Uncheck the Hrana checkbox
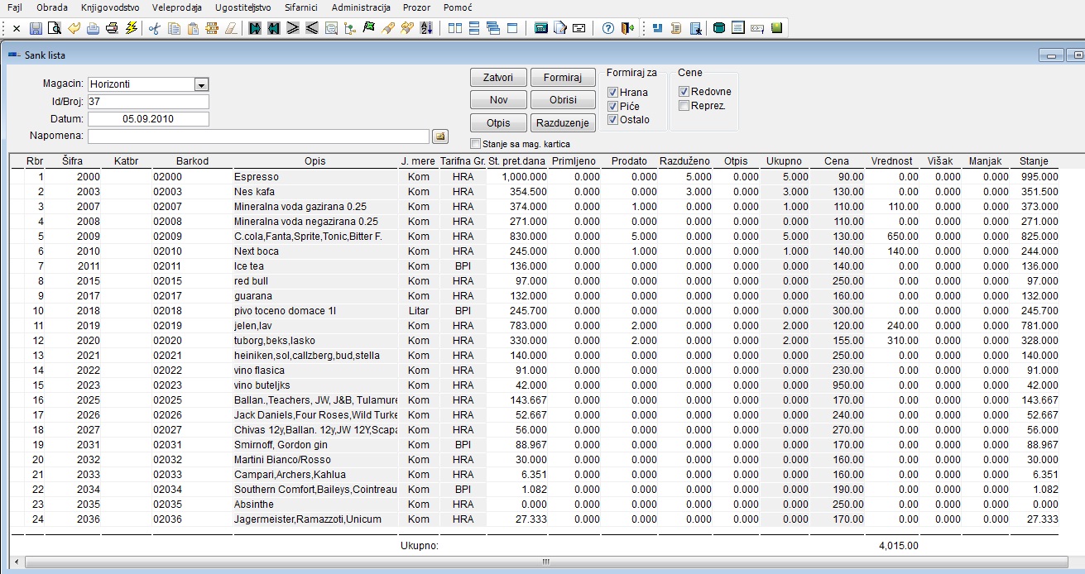 click(613, 93)
